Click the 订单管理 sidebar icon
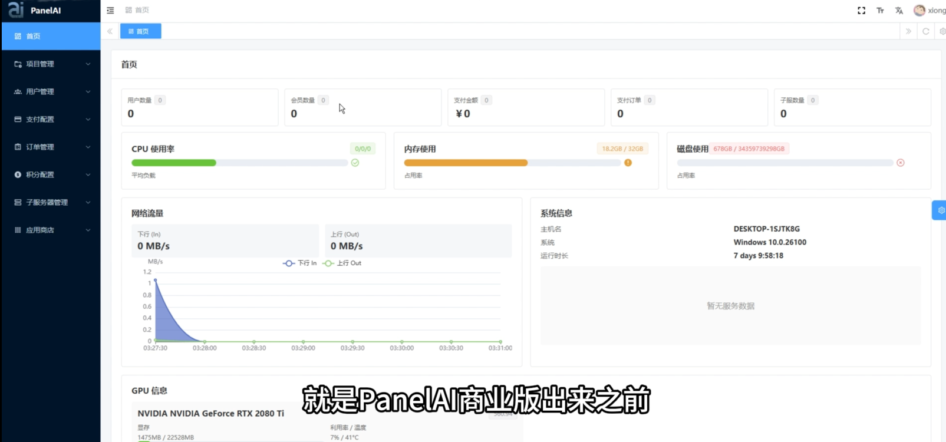Viewport: 946px width, 442px height. click(18, 147)
